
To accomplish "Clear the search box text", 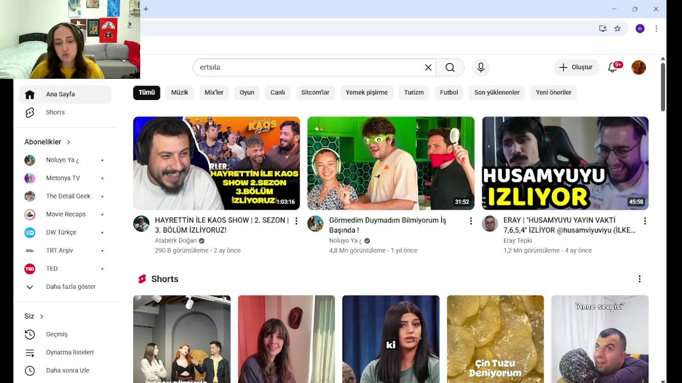I will point(428,67).
